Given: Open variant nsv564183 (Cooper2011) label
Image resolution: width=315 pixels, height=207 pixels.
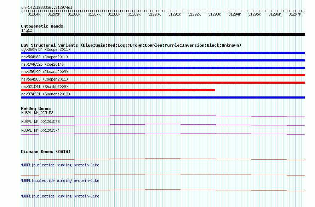Looking at the screenshot, I should (x=45, y=79).
